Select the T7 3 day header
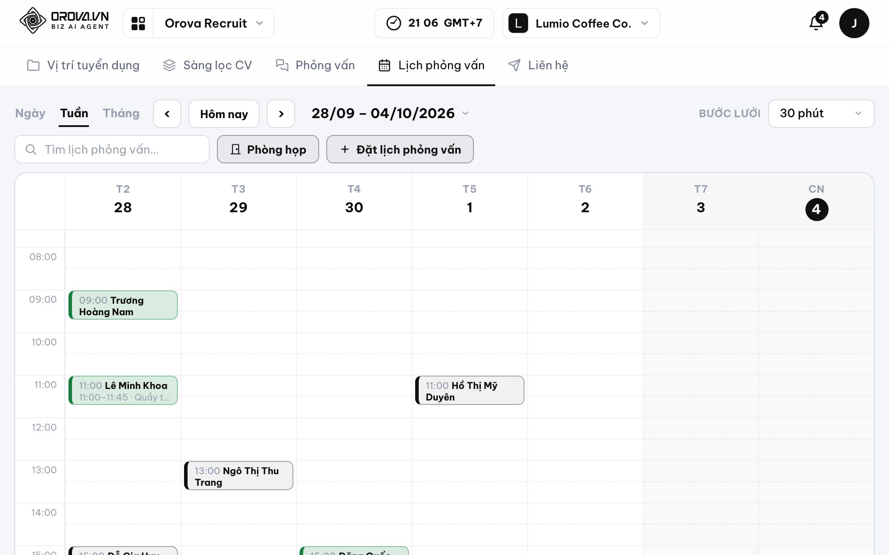The height and width of the screenshot is (555, 889). 701,201
